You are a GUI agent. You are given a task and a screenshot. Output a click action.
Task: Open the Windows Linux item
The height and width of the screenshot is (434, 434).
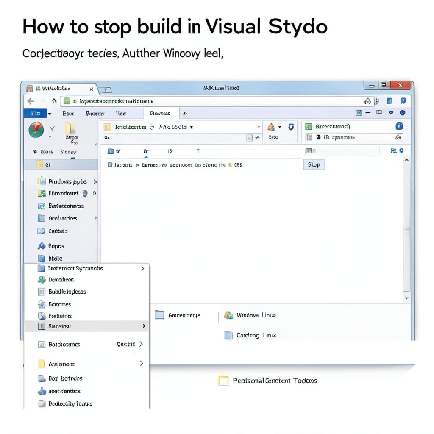pyautogui.click(x=250, y=315)
